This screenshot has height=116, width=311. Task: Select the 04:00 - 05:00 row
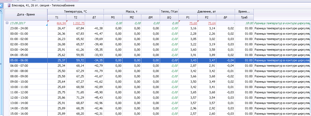coord(160,55)
